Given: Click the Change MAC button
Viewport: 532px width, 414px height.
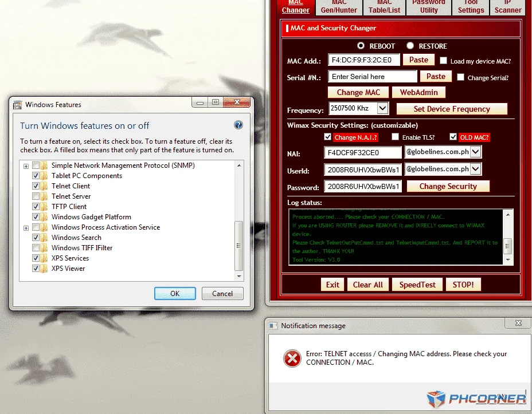Looking at the screenshot, I should tap(358, 93).
